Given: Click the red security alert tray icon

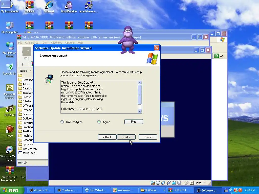Looking at the screenshot, I should coord(240,190).
